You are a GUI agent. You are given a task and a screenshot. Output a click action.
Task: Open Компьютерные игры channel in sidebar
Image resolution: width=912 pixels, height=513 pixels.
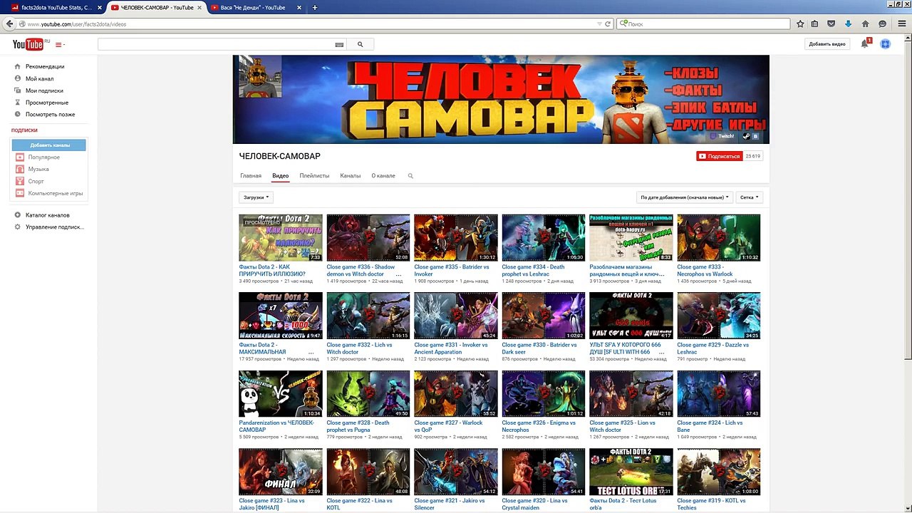tap(55, 194)
